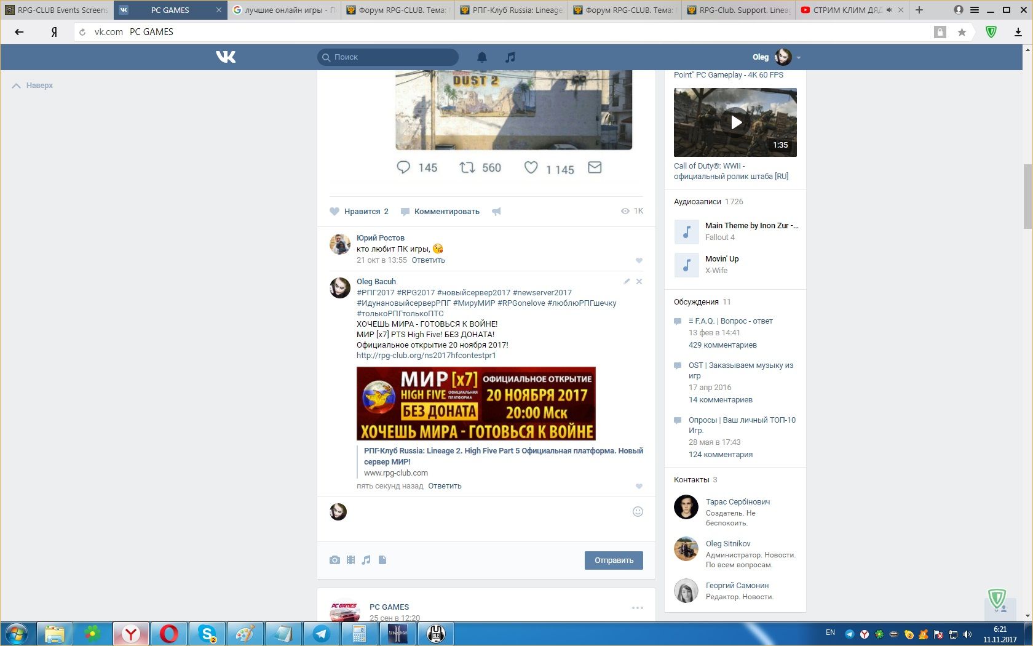Open VK music note icon in header
Screen dimensions: 1033x646
click(x=510, y=57)
